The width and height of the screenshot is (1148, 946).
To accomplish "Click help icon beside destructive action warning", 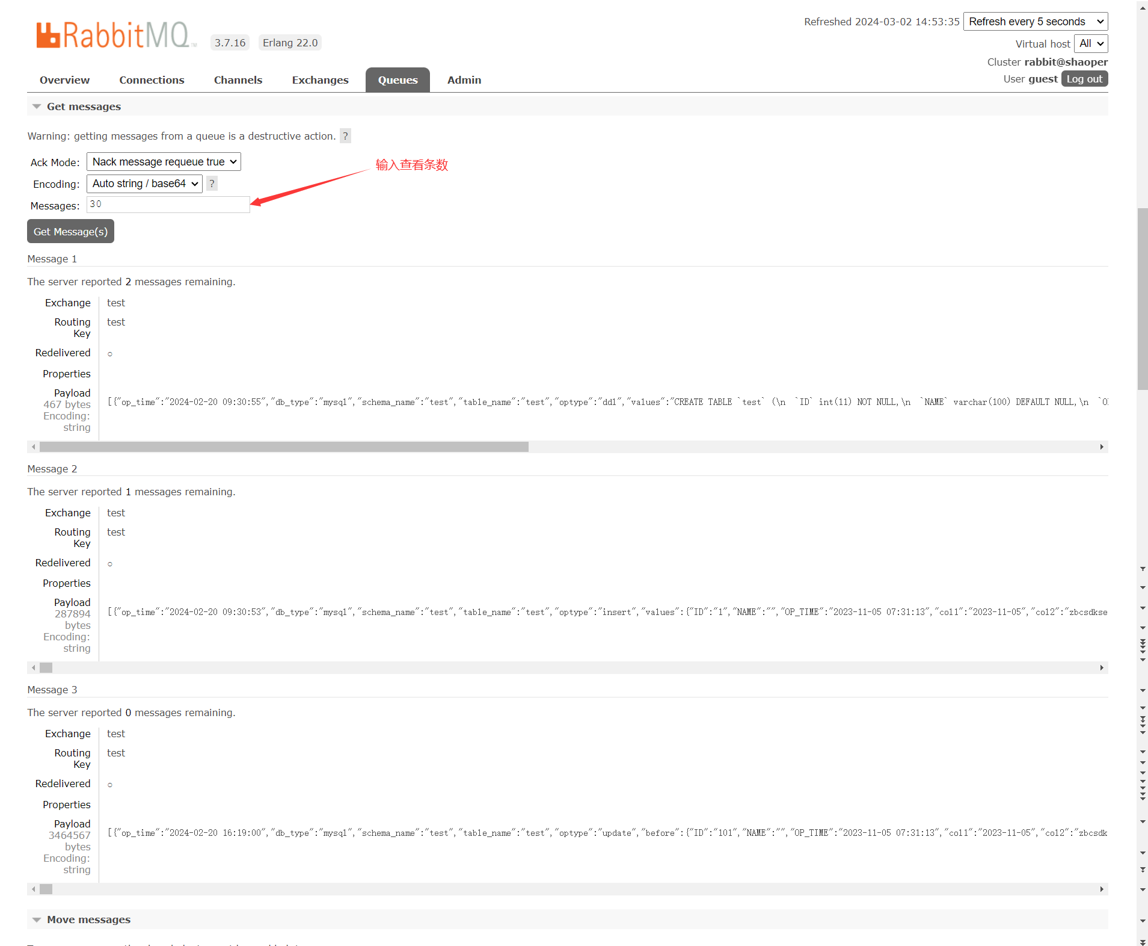I will point(345,136).
